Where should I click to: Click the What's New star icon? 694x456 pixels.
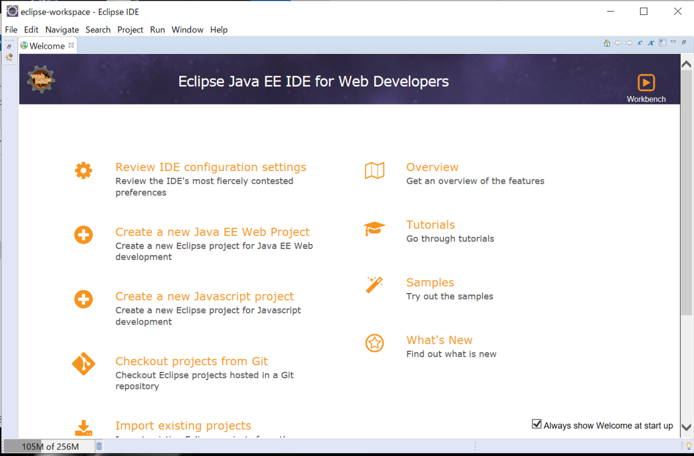click(x=375, y=343)
